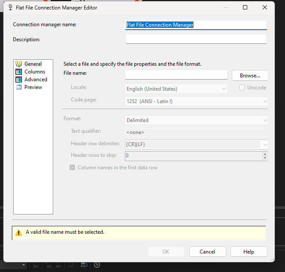Click the Browse... button
Screen dimensions: 285x272
coord(250,76)
